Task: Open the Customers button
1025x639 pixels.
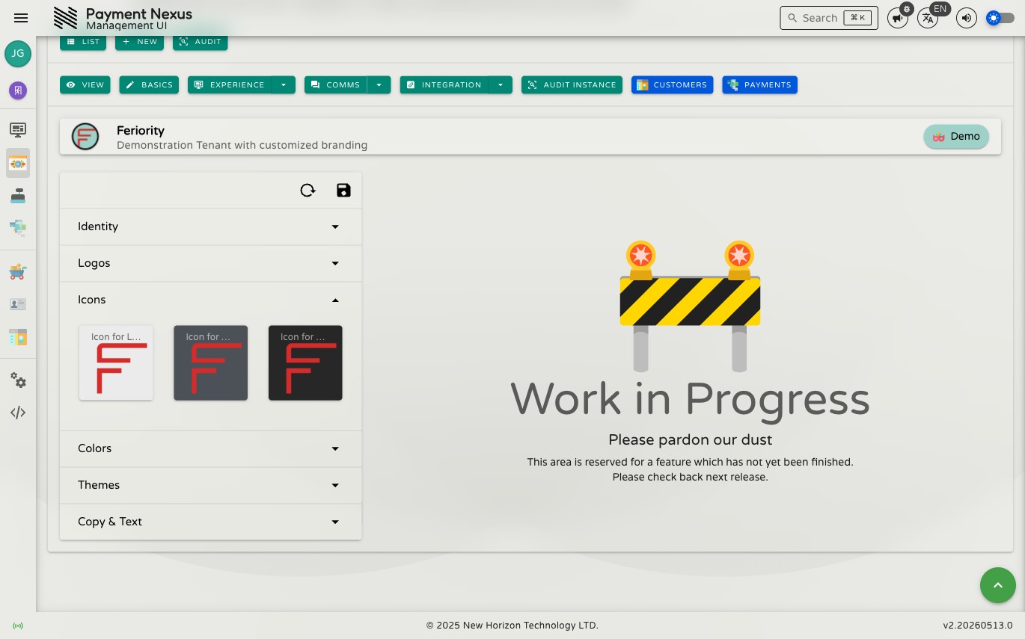Action: pyautogui.click(x=672, y=85)
